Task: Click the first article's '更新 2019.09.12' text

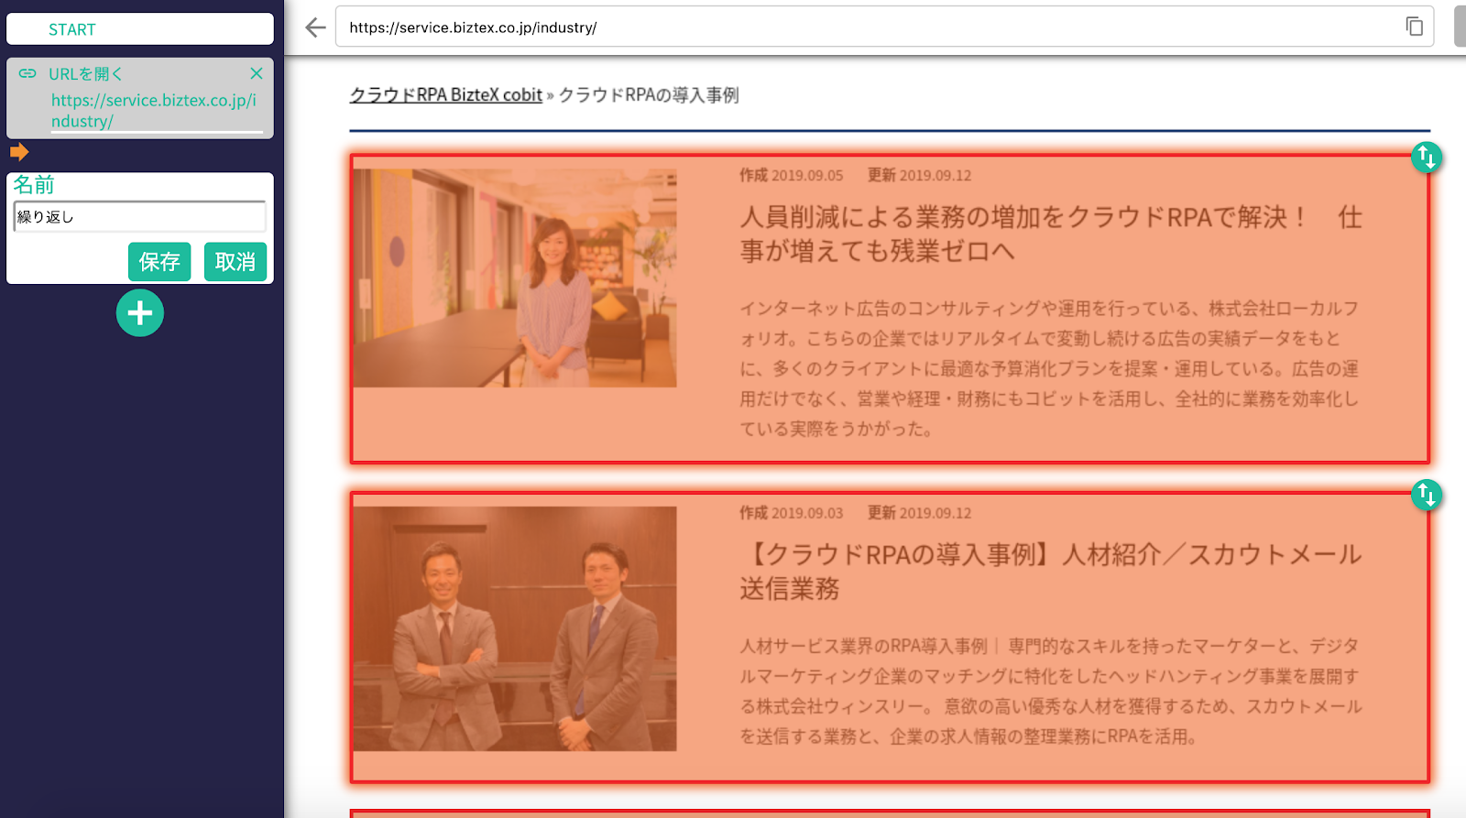Action: pos(920,176)
